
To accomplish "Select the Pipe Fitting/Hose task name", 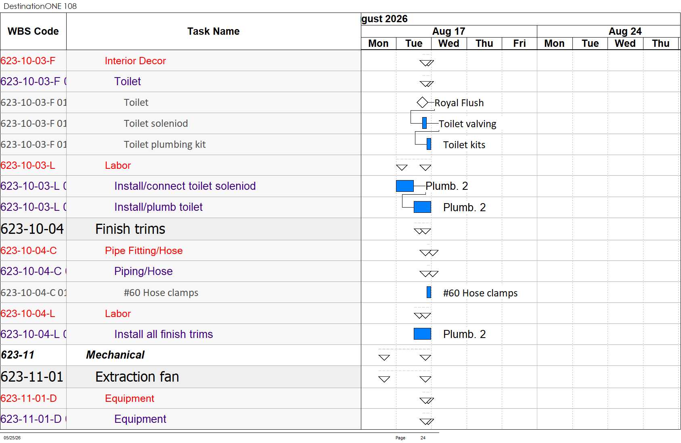I will tap(144, 250).
